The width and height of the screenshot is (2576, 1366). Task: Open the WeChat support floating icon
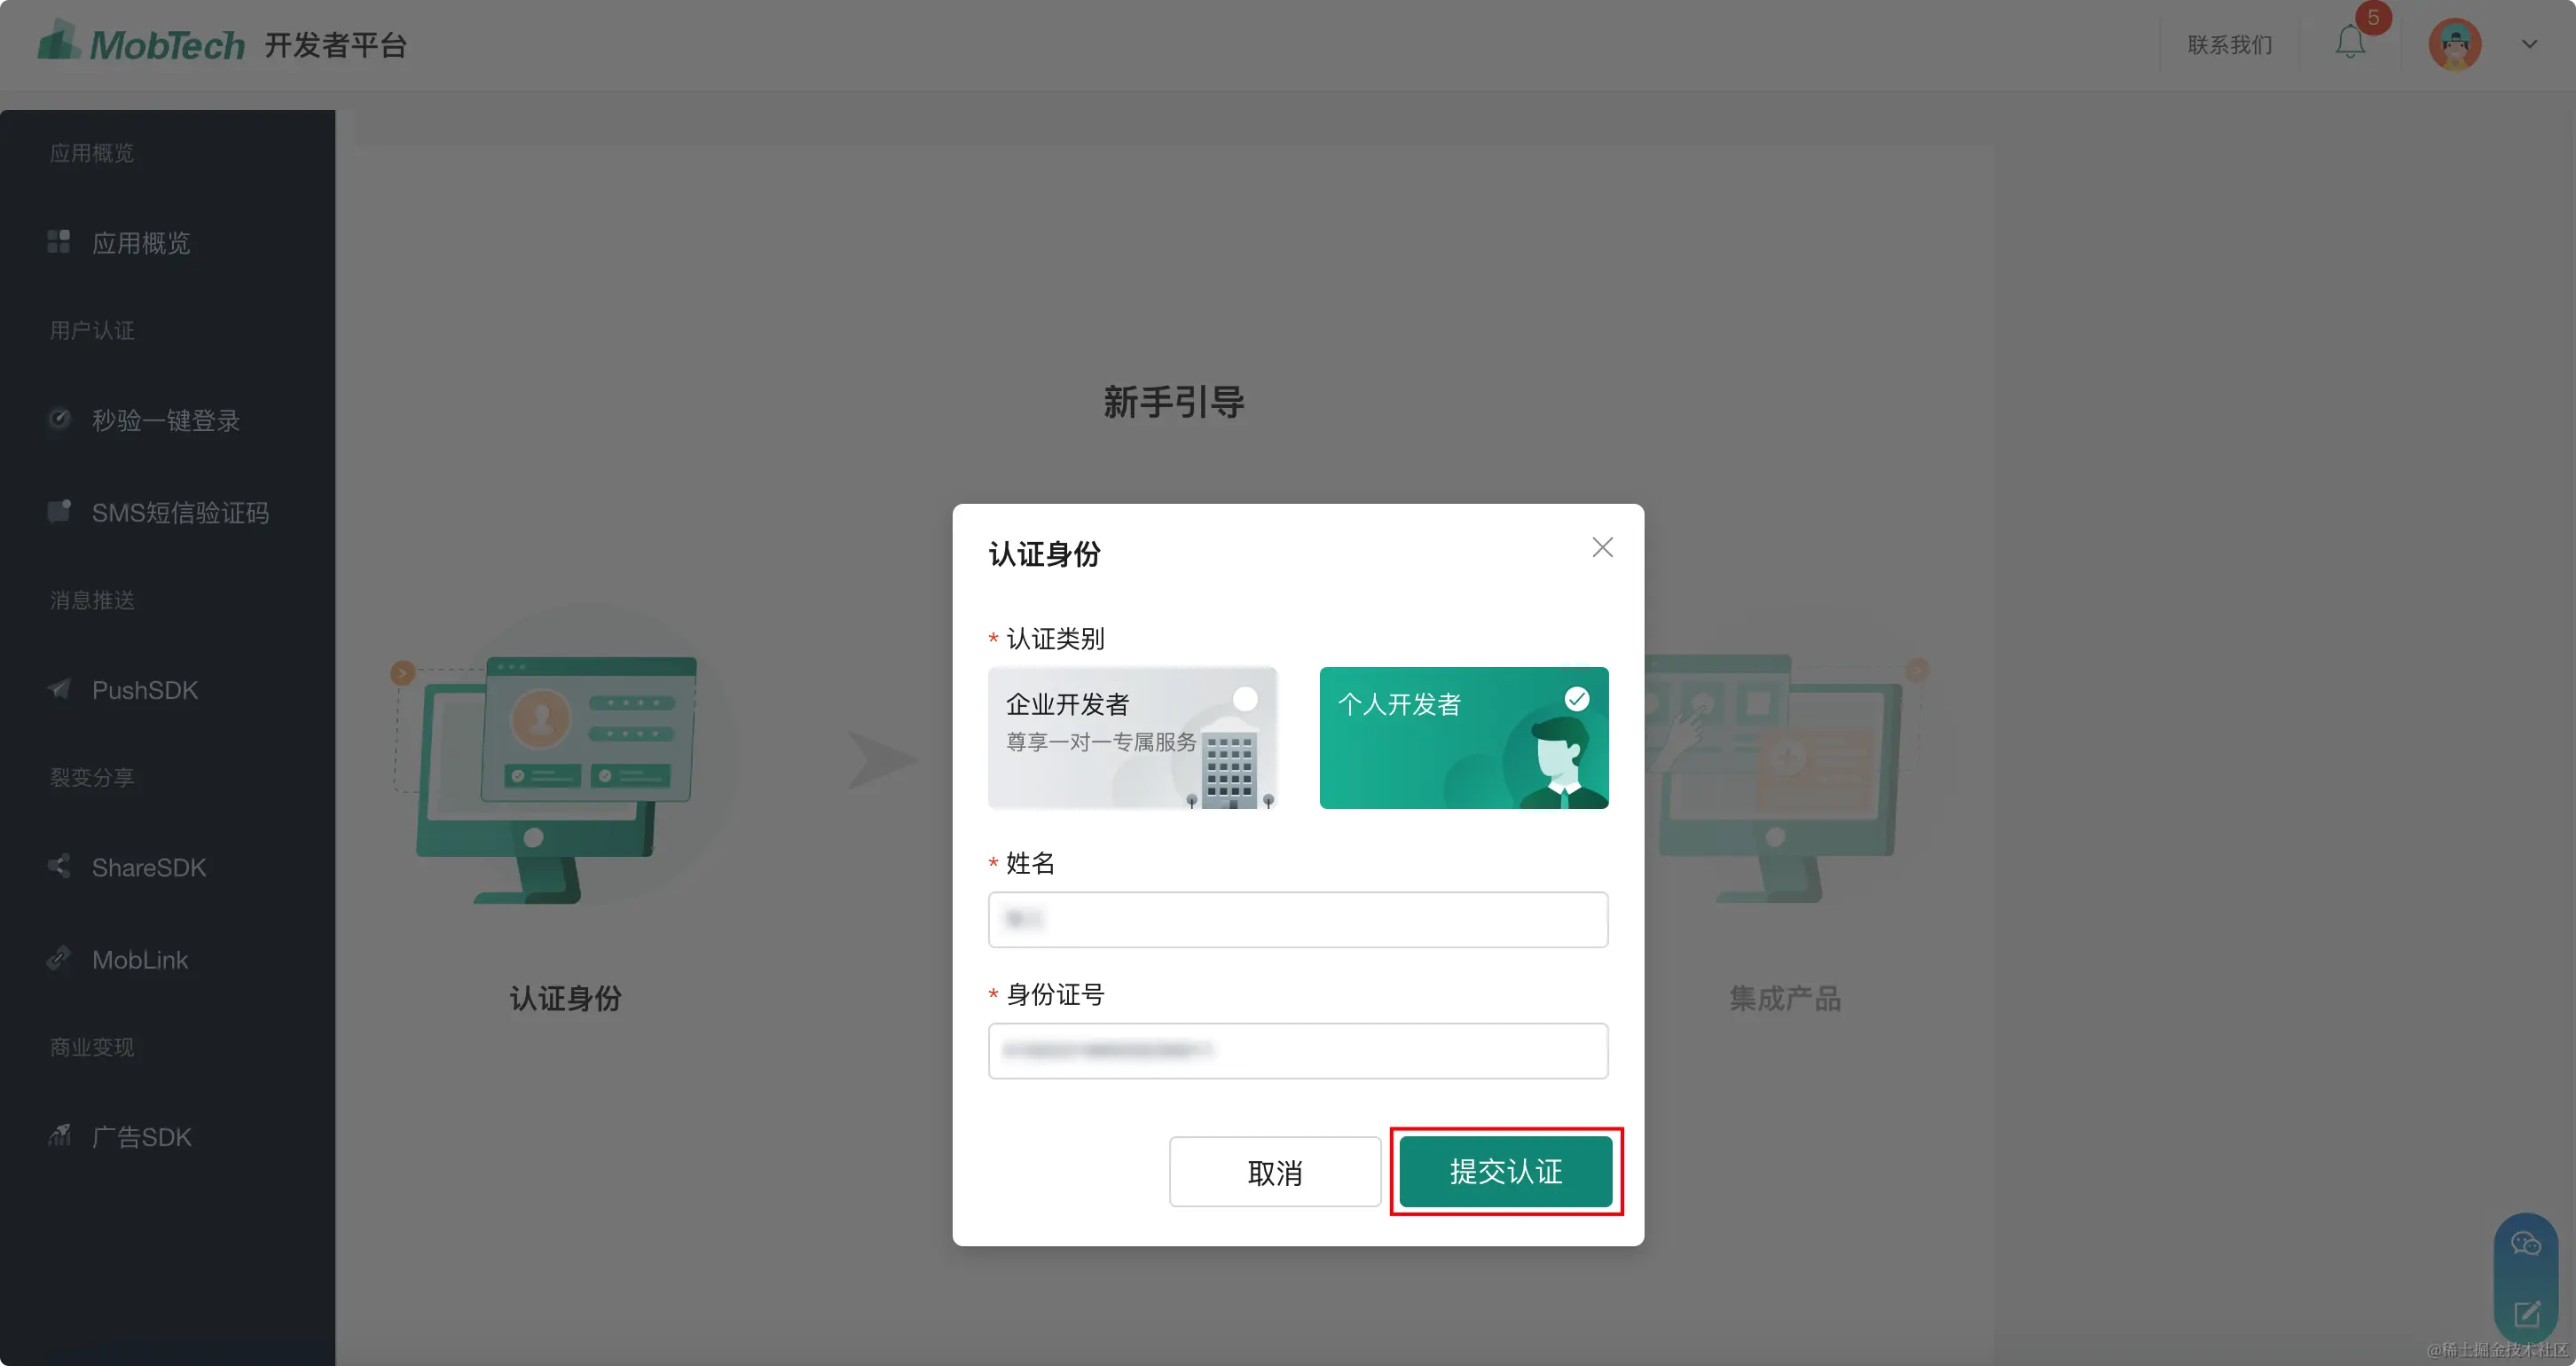[2525, 1243]
